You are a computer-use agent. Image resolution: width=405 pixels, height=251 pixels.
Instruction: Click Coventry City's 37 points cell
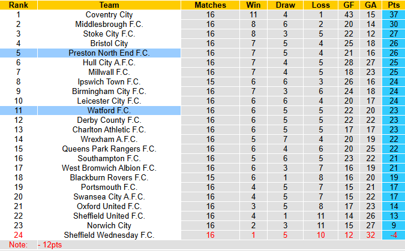tap(394, 14)
